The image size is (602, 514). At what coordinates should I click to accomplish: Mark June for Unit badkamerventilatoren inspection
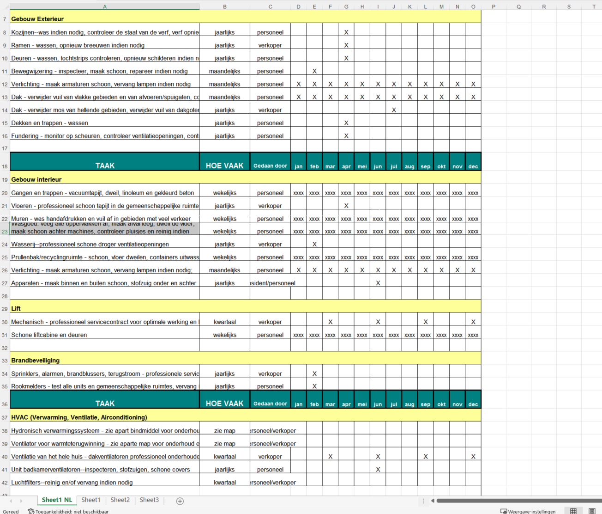click(378, 469)
